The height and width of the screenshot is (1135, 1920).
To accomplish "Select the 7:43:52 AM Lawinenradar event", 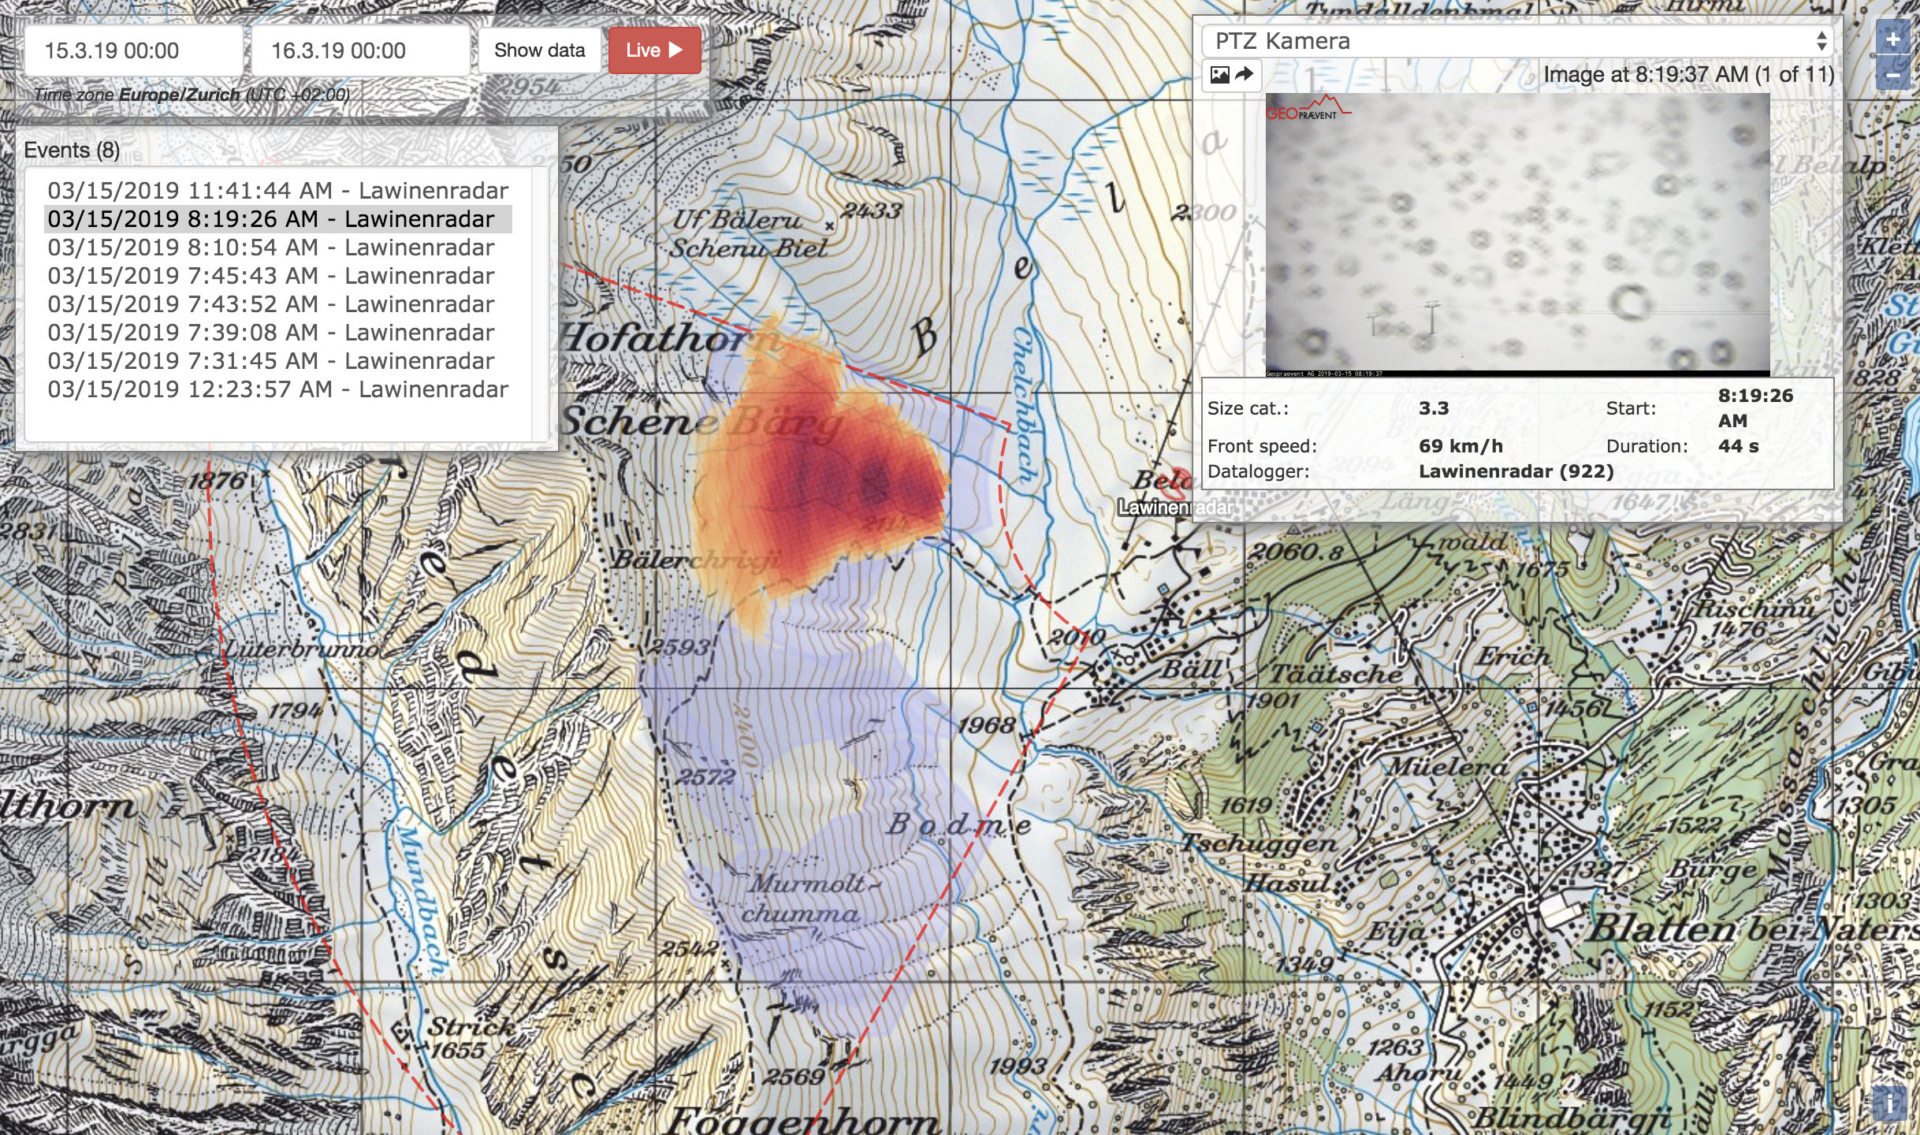I will (x=278, y=304).
